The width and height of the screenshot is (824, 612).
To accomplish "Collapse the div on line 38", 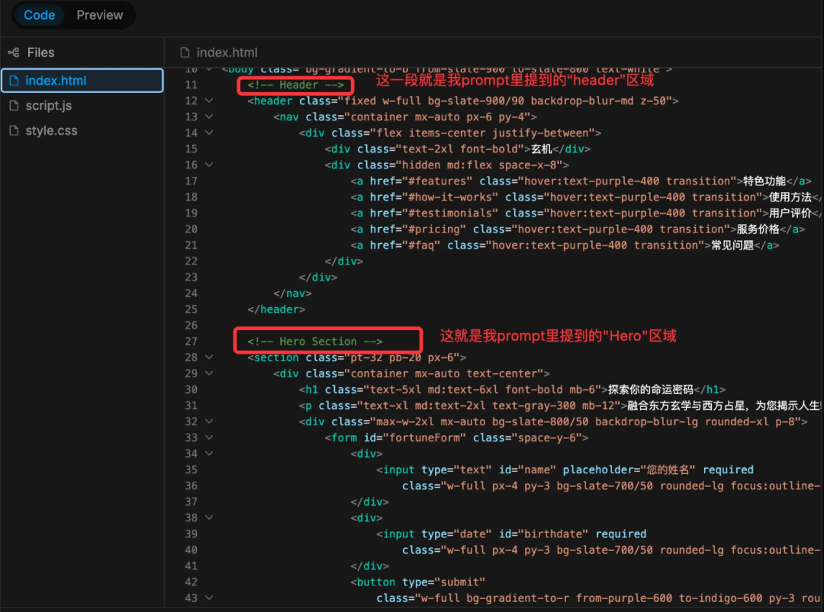I will (209, 517).
